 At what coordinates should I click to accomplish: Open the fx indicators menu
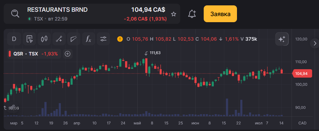(x=88, y=39)
